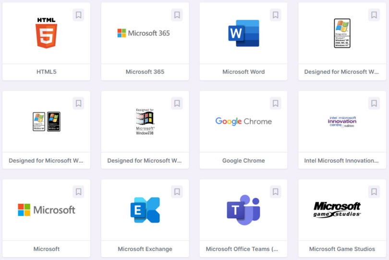Click the Microsoft Office Teams (... title
The width and height of the screenshot is (389, 260).
pyautogui.click(x=242, y=249)
